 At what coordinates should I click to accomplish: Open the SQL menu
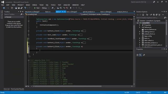click(x=47, y=5)
